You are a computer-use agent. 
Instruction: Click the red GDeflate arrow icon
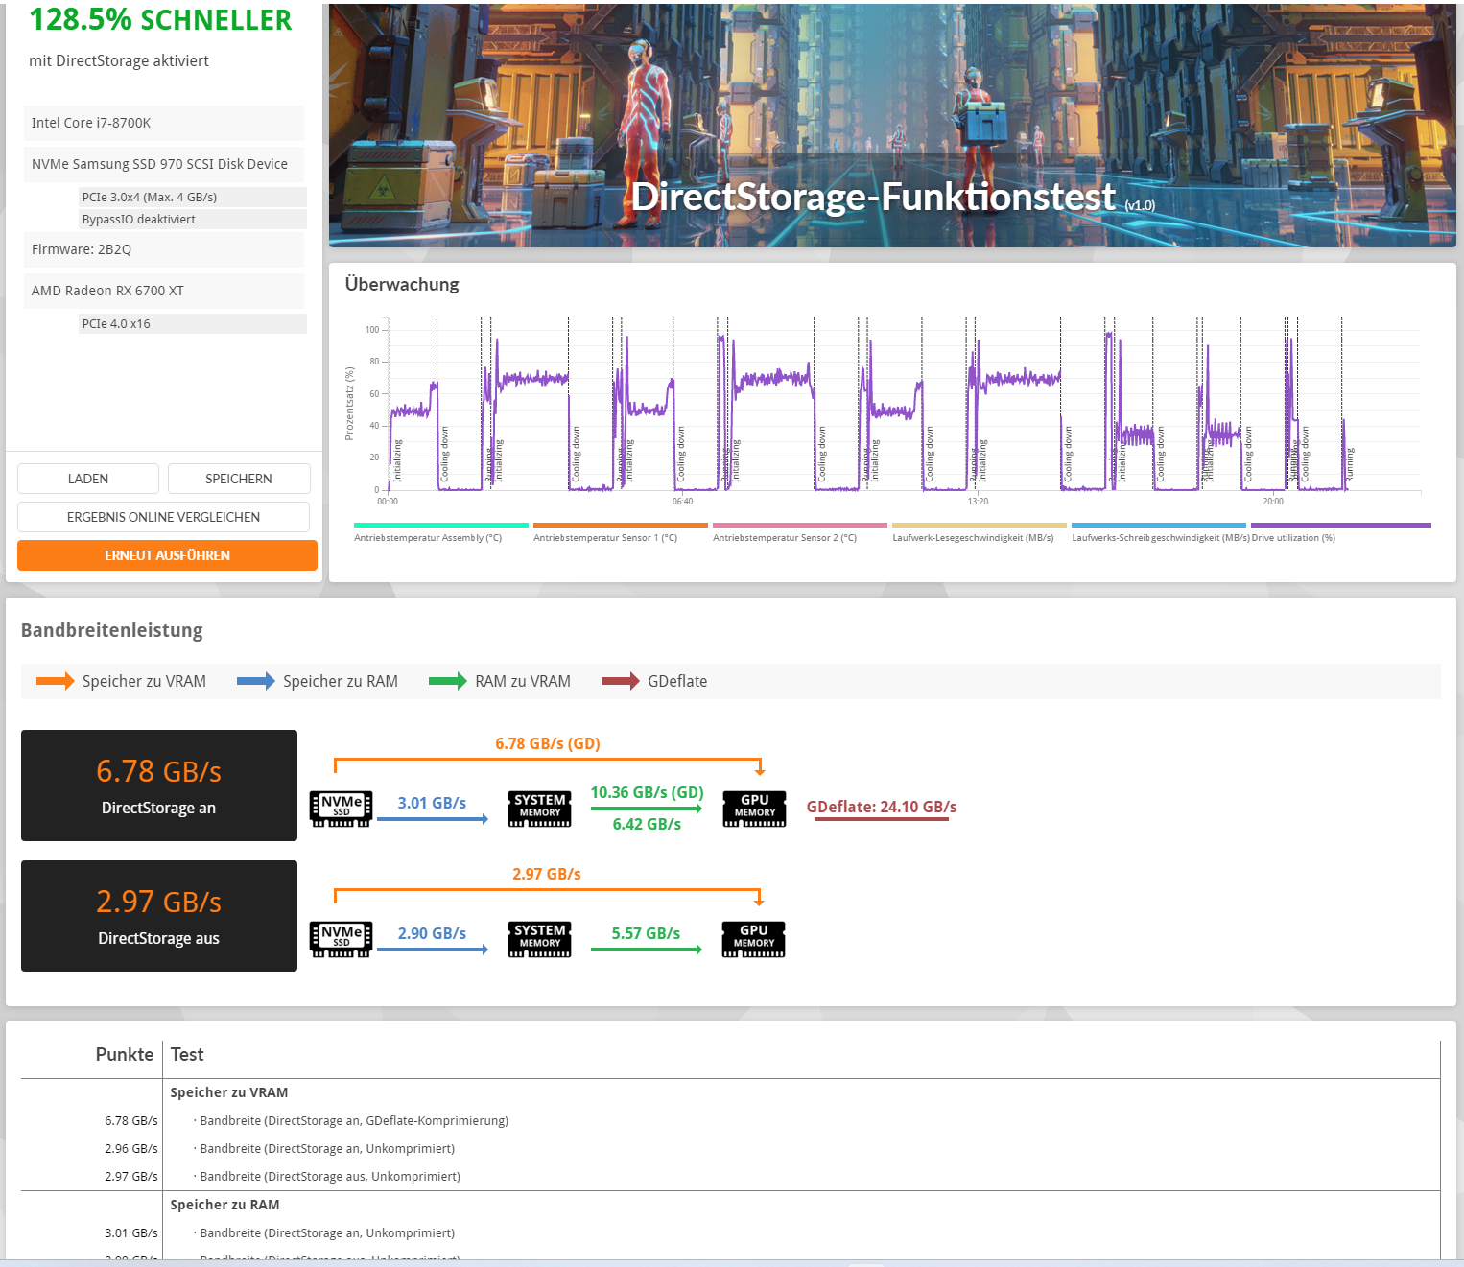pyautogui.click(x=621, y=681)
